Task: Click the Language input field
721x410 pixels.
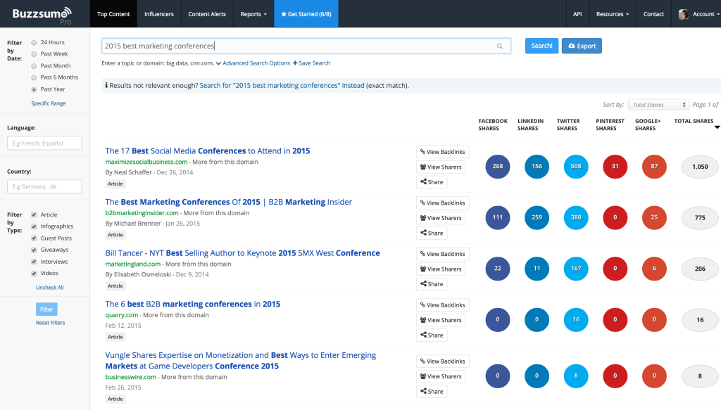Action: 44,143
